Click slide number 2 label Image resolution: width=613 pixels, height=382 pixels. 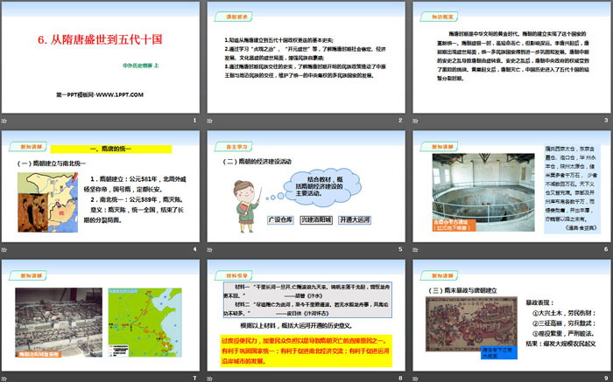400,121
